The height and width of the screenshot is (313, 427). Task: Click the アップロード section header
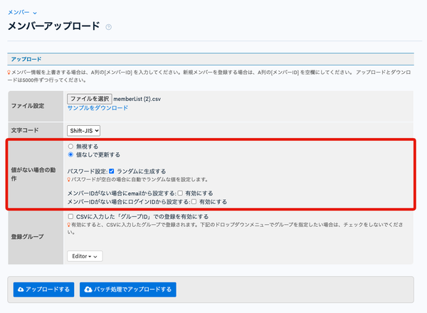[x=211, y=59]
